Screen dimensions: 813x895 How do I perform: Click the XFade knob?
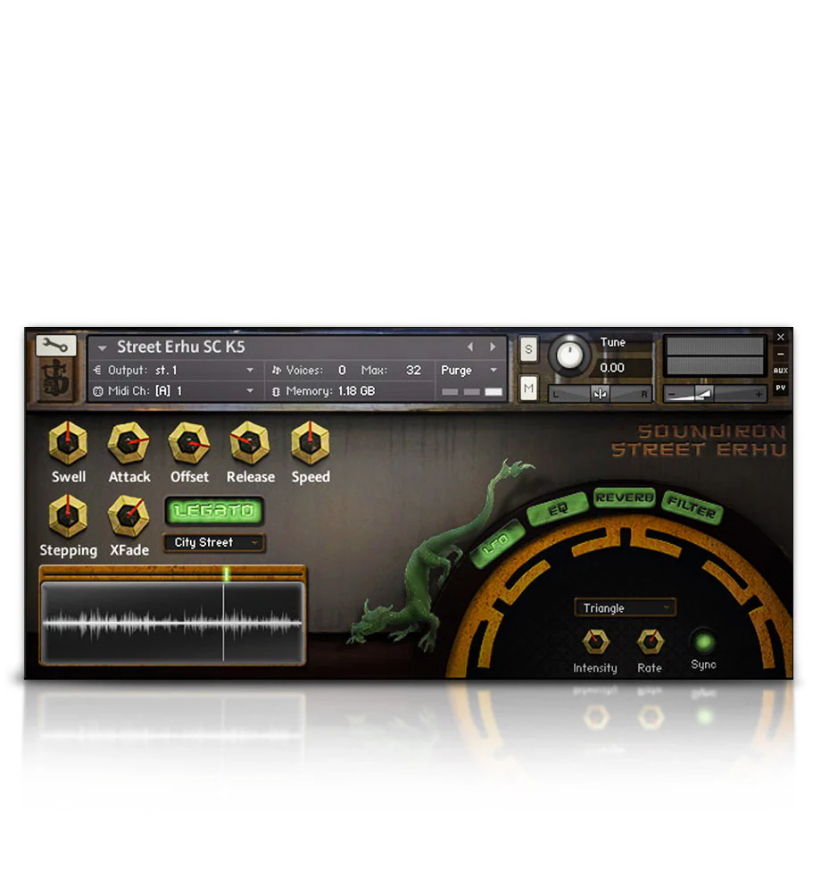coord(129,515)
